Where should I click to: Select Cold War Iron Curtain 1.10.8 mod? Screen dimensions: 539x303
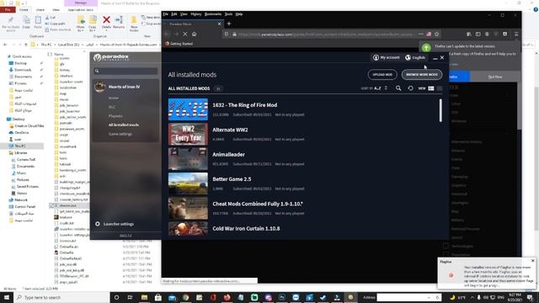(x=246, y=228)
